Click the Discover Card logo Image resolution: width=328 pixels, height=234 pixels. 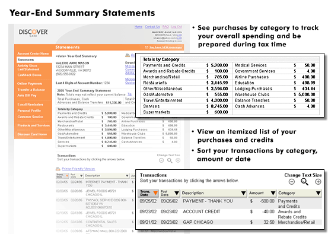[33, 33]
